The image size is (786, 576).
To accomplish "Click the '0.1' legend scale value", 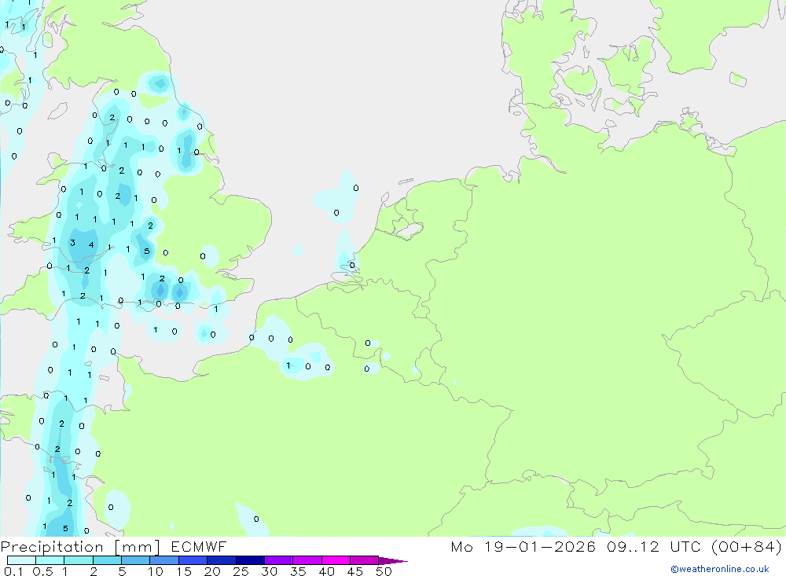I will tap(13, 571).
